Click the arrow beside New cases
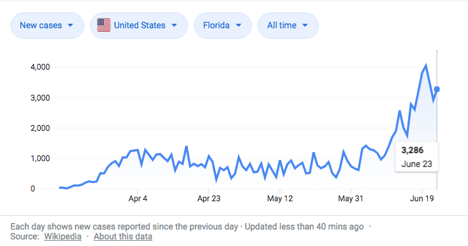The height and width of the screenshot is (246, 468). 70,26
